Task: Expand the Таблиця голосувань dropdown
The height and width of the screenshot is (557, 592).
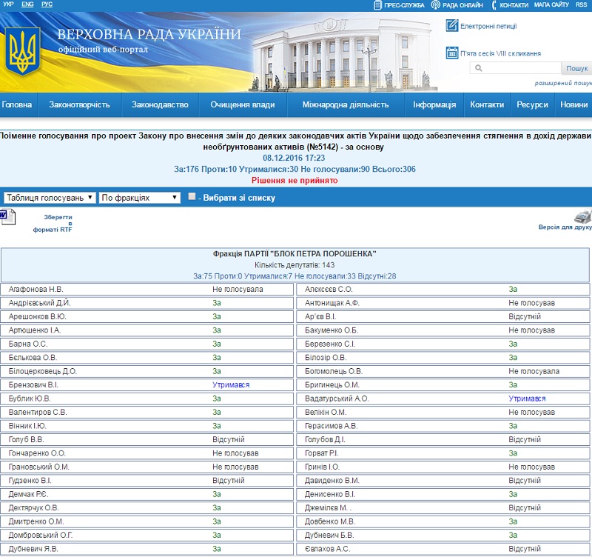Action: coord(50,198)
